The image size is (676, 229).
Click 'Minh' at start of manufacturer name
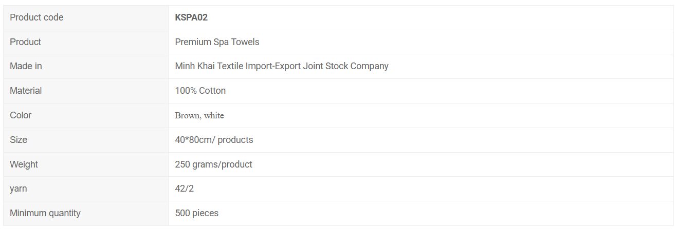(x=185, y=66)
